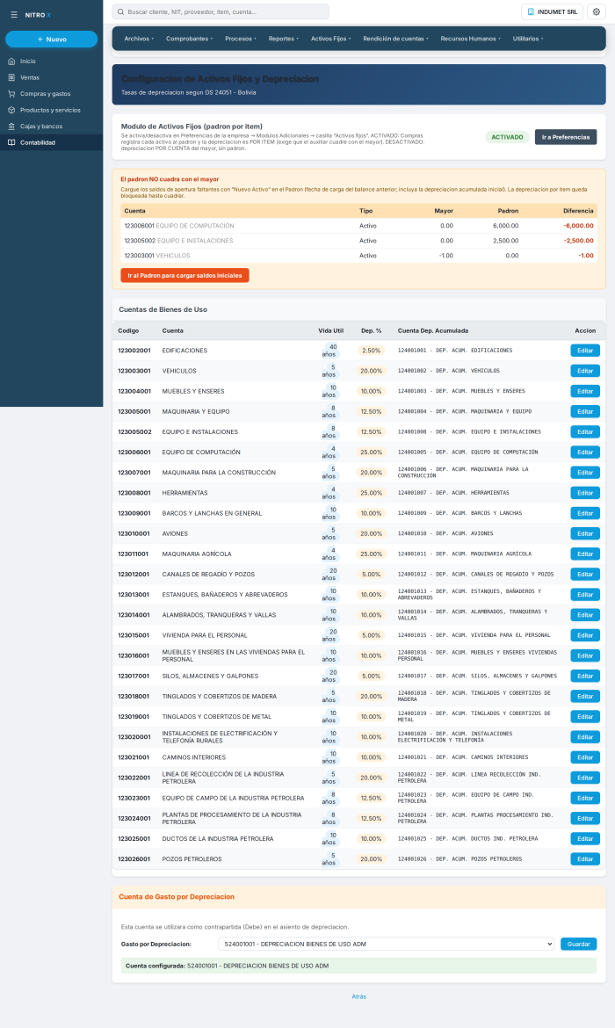Edit the DUCTOS DE LA INDUSTRIA PETROLERA row
The width and height of the screenshot is (615, 1028).
click(585, 838)
